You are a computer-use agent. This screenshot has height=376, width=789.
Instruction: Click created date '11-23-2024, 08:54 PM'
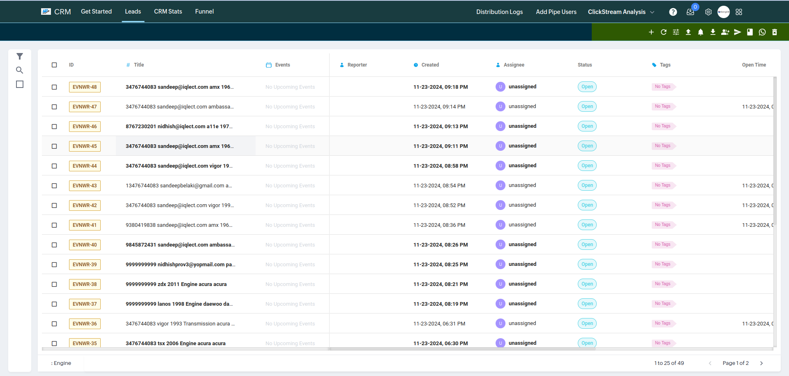(x=439, y=186)
